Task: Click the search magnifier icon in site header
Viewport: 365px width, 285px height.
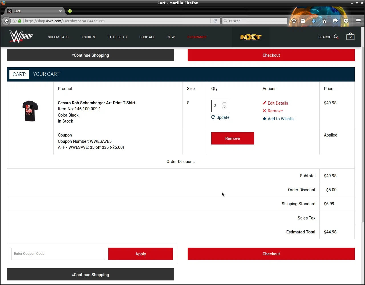Action: click(336, 37)
